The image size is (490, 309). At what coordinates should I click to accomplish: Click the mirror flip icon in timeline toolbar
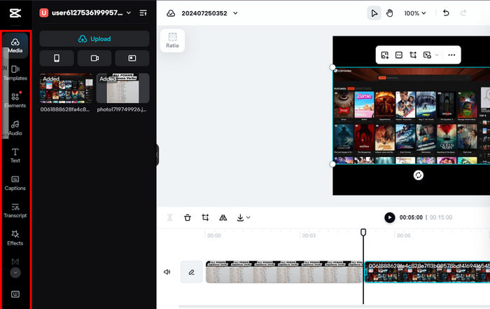pos(223,217)
